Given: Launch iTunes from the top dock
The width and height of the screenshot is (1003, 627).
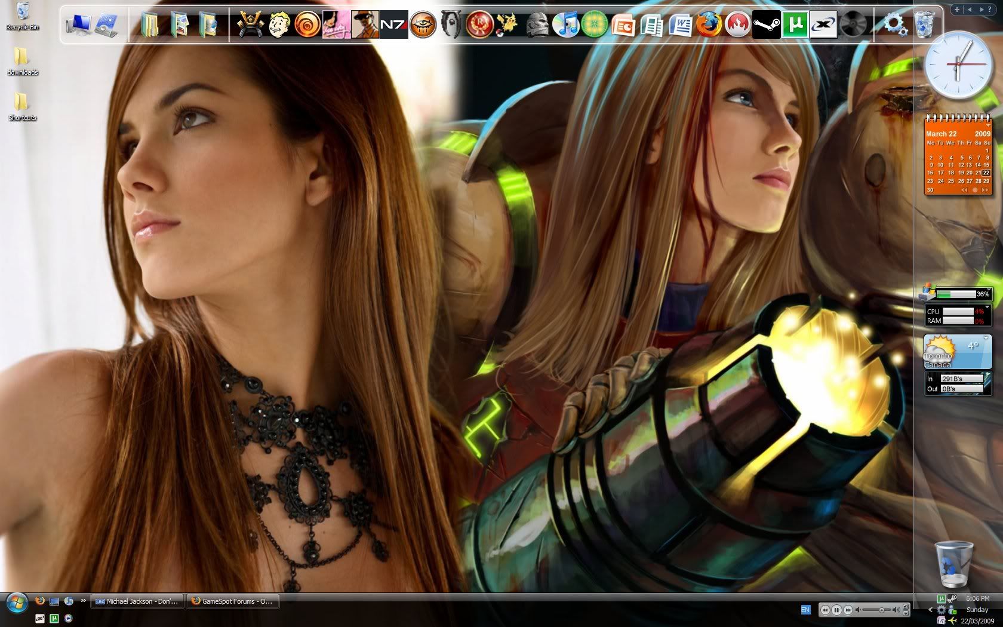Looking at the screenshot, I should [x=565, y=24].
